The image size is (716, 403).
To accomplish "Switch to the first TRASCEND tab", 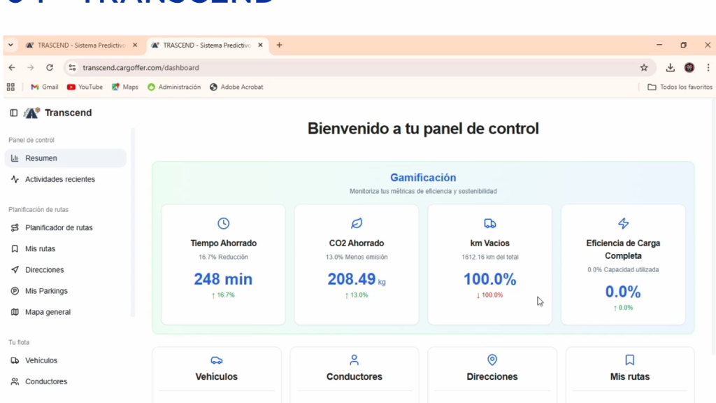I will pos(80,45).
